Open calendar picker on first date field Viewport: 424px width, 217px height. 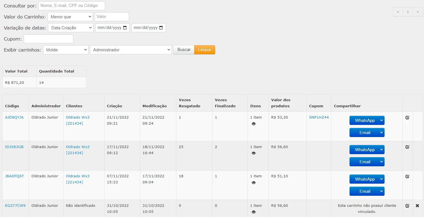coord(125,28)
